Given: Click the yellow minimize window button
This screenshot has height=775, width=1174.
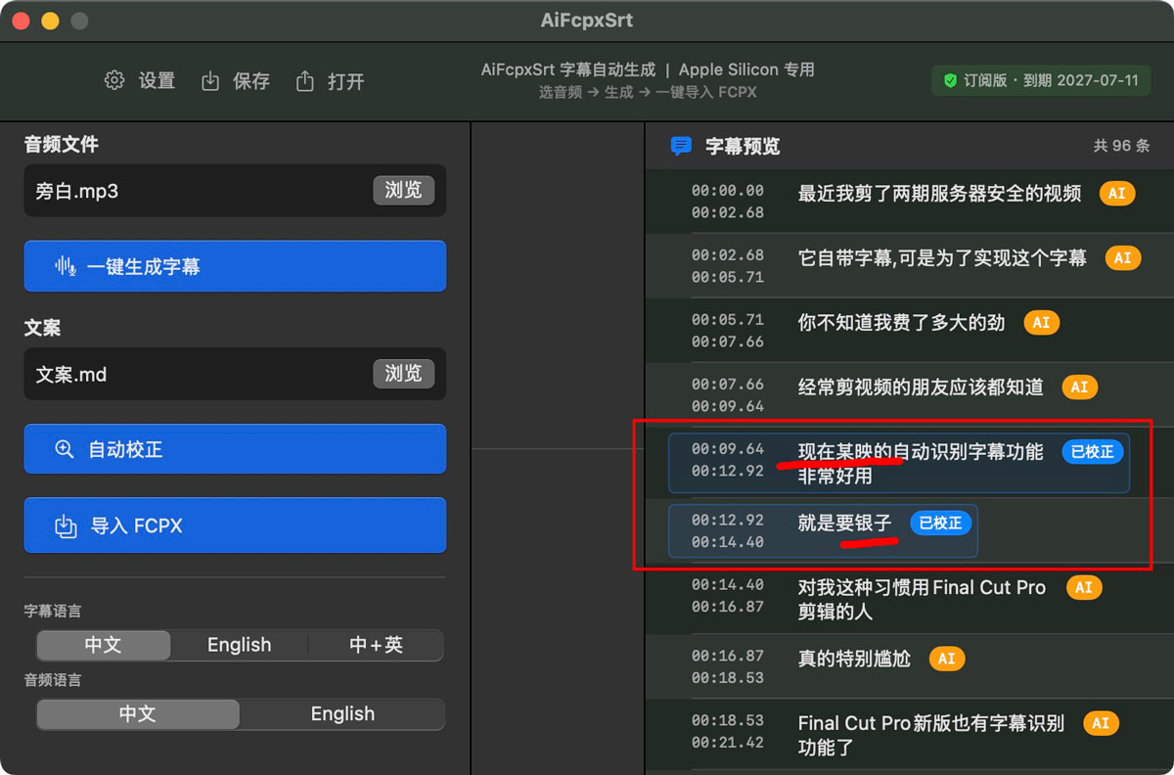Looking at the screenshot, I should [49, 21].
